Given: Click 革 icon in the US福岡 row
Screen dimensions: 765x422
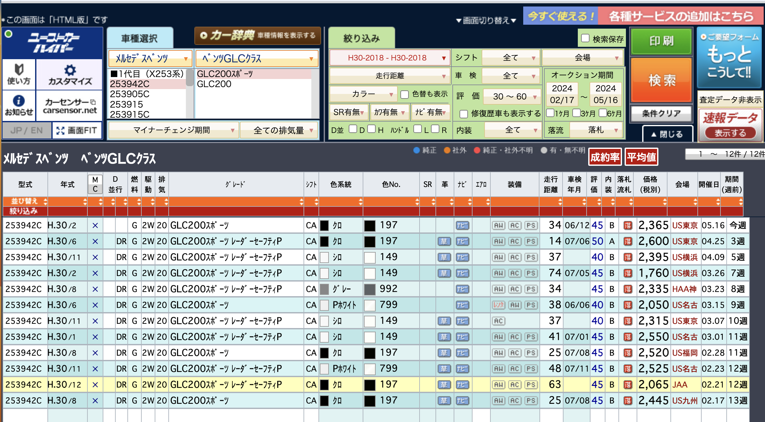Looking at the screenshot, I should (x=444, y=353).
